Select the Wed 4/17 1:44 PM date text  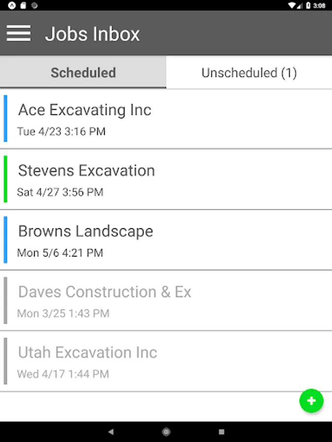[63, 374]
